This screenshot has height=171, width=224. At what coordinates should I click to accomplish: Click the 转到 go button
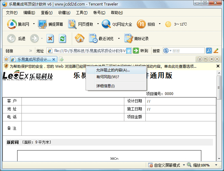141,51
